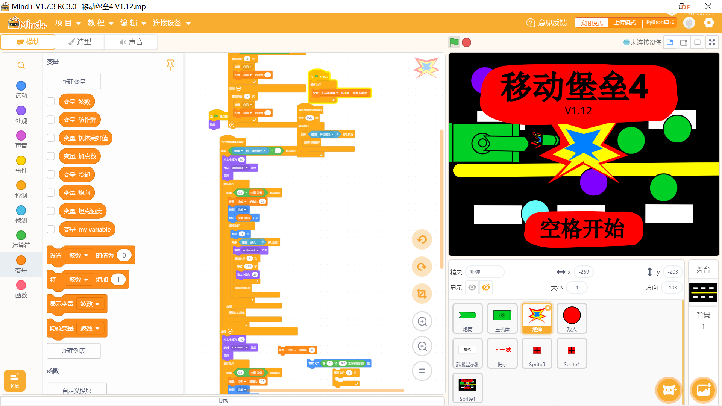Zoom in the script workspace
The image size is (722, 406).
tap(422, 321)
